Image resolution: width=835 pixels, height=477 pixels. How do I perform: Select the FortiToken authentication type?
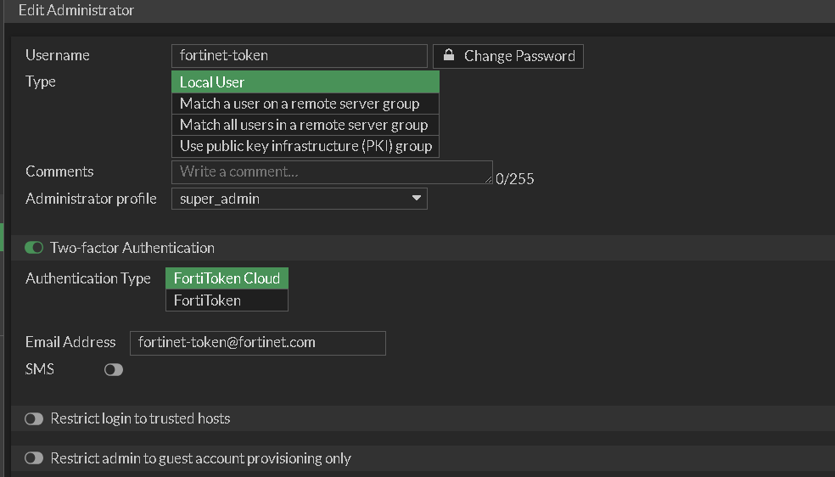click(x=227, y=300)
